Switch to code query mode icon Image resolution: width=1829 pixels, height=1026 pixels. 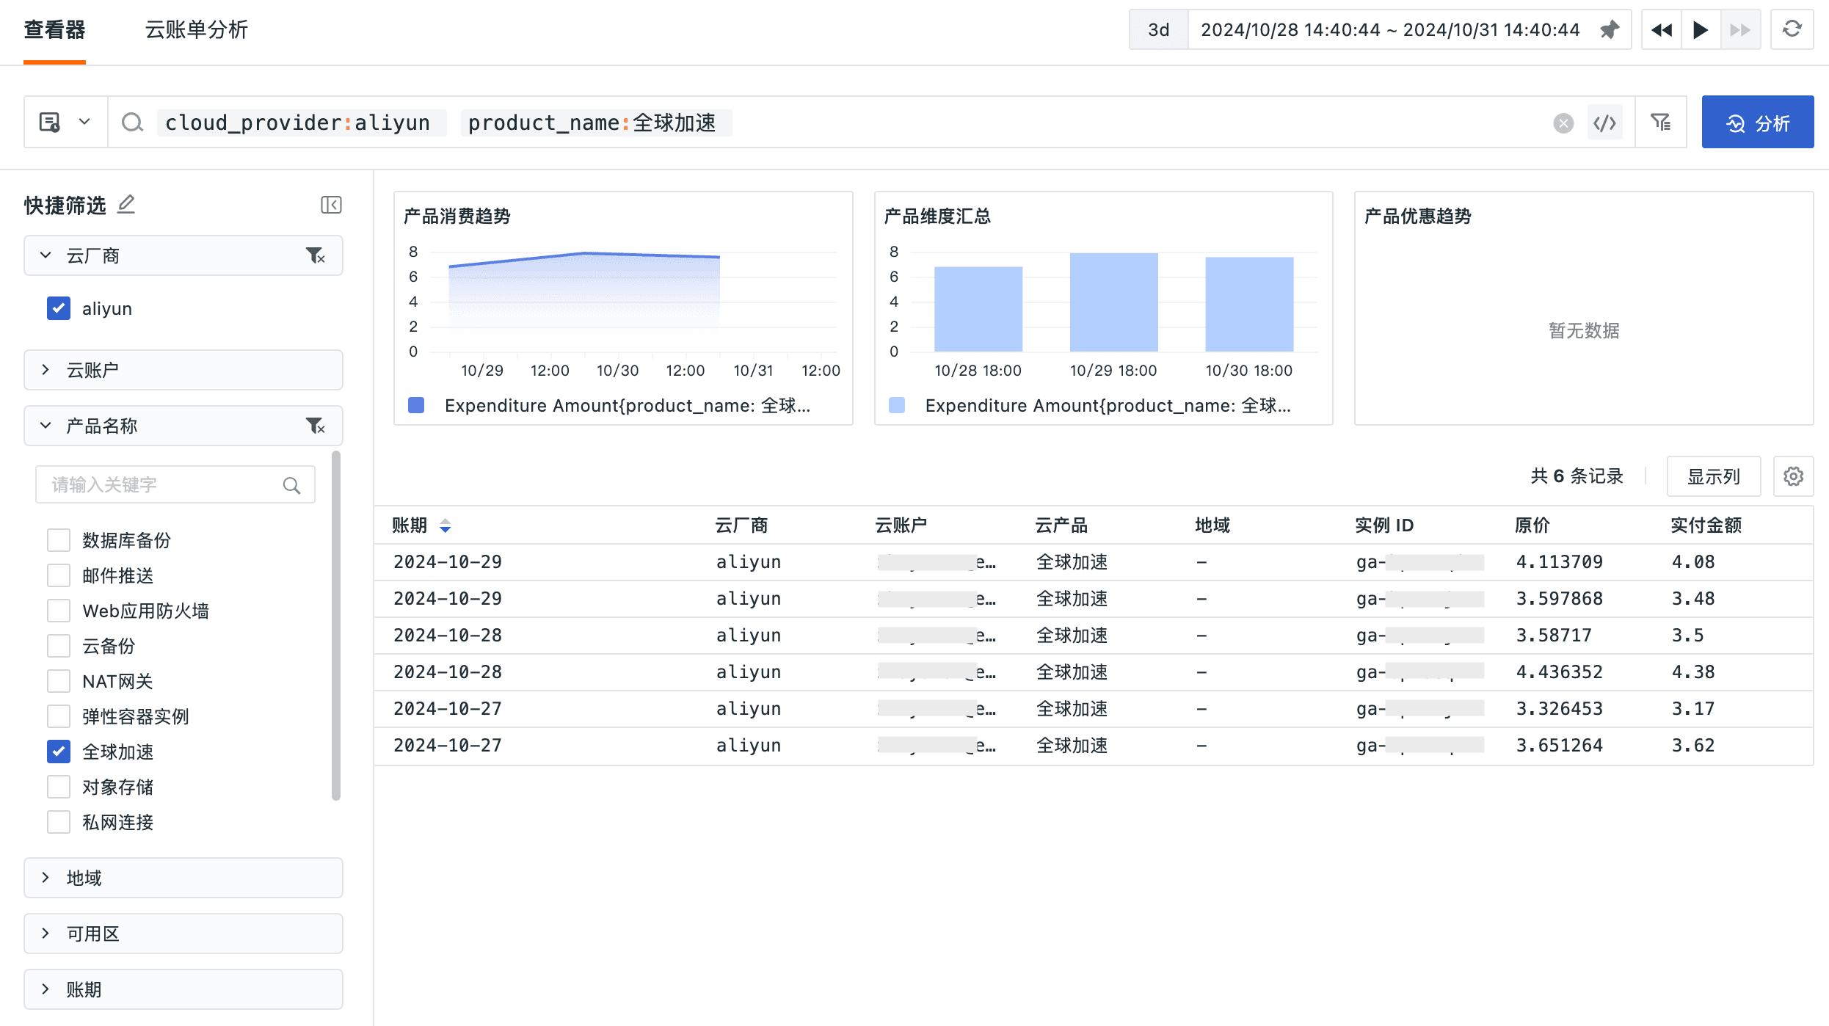(1604, 123)
